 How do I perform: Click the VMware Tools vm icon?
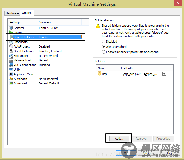pyautogui.click(x=11, y=60)
